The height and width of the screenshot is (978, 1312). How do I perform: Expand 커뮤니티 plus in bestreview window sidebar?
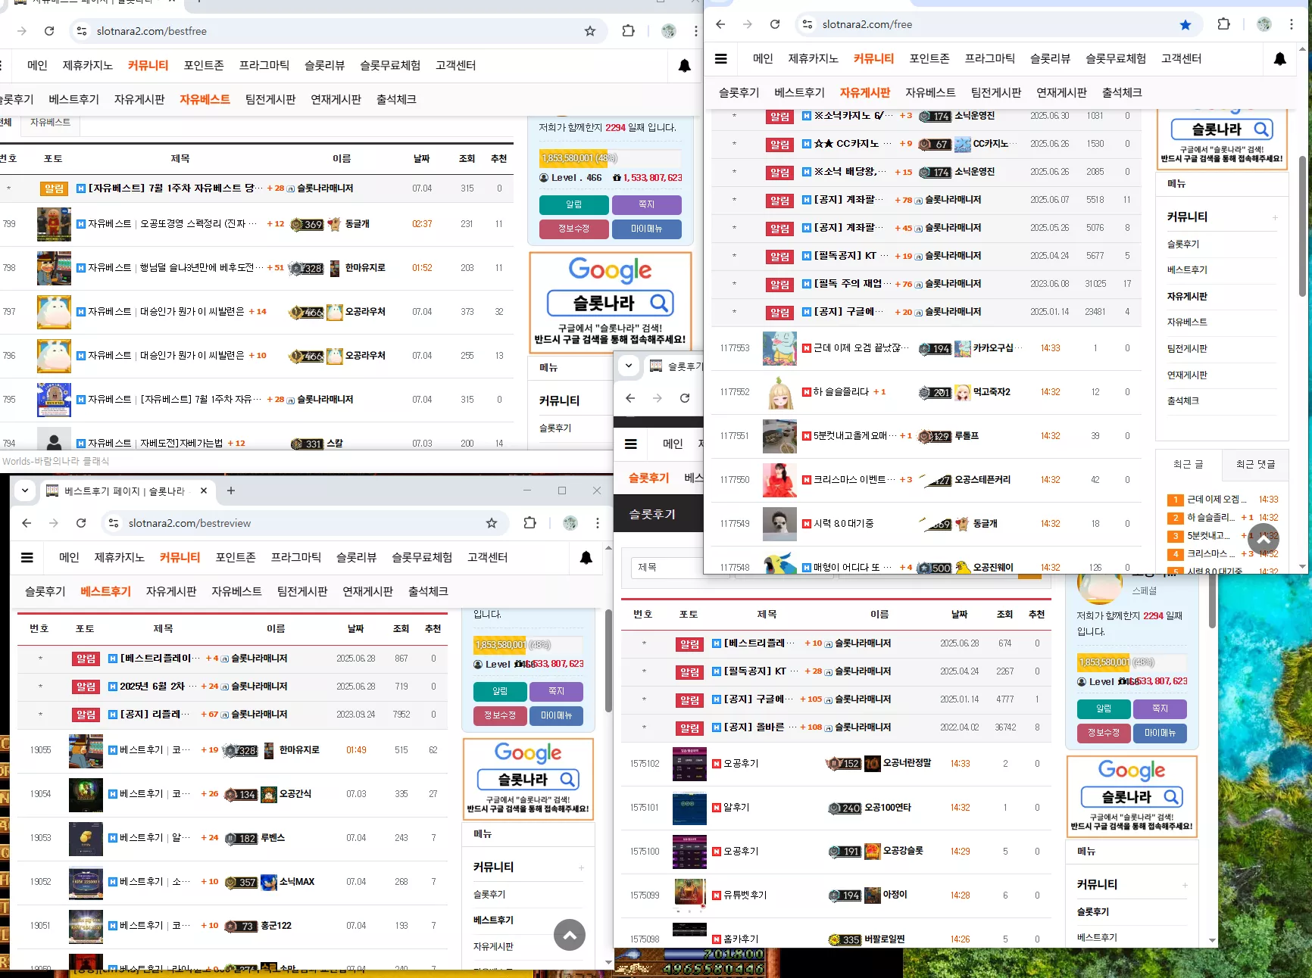tap(581, 867)
